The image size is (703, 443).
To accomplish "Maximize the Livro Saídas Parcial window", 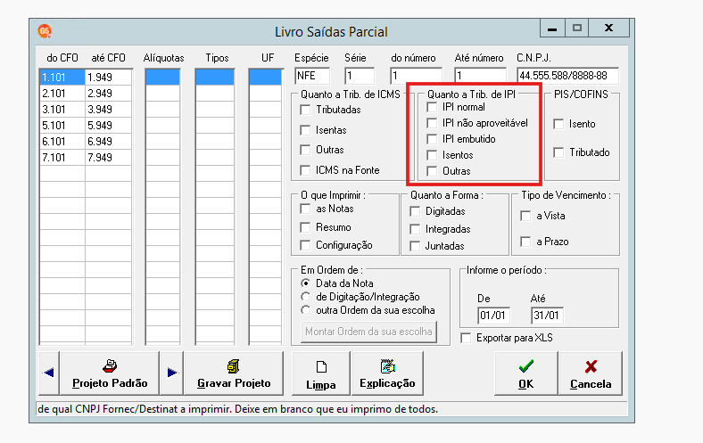I will [577, 29].
